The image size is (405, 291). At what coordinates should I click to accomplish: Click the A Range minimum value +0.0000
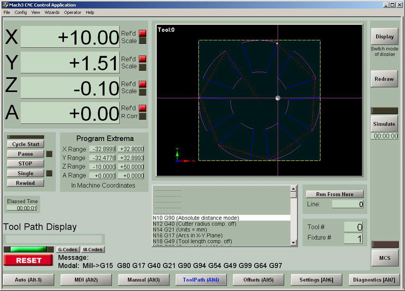(x=102, y=175)
